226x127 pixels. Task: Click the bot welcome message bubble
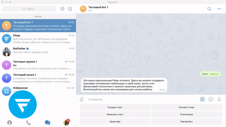click(x=124, y=85)
